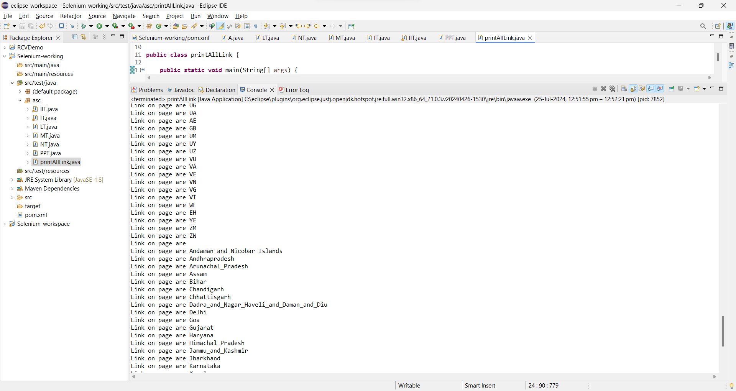
Task: Click the Console vertical scrollbar thumb
Action: point(723,331)
